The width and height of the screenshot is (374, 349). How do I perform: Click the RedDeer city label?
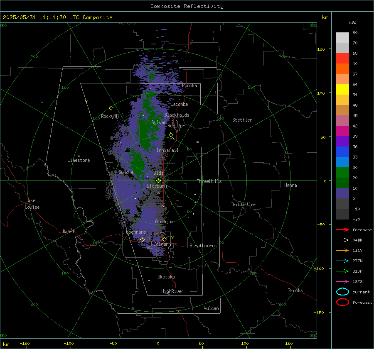point(176,126)
